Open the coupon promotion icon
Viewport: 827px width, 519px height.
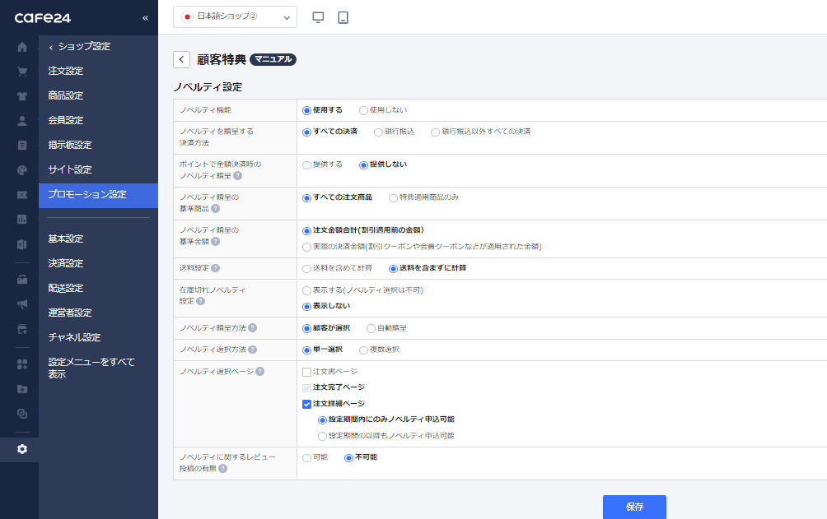click(x=22, y=194)
